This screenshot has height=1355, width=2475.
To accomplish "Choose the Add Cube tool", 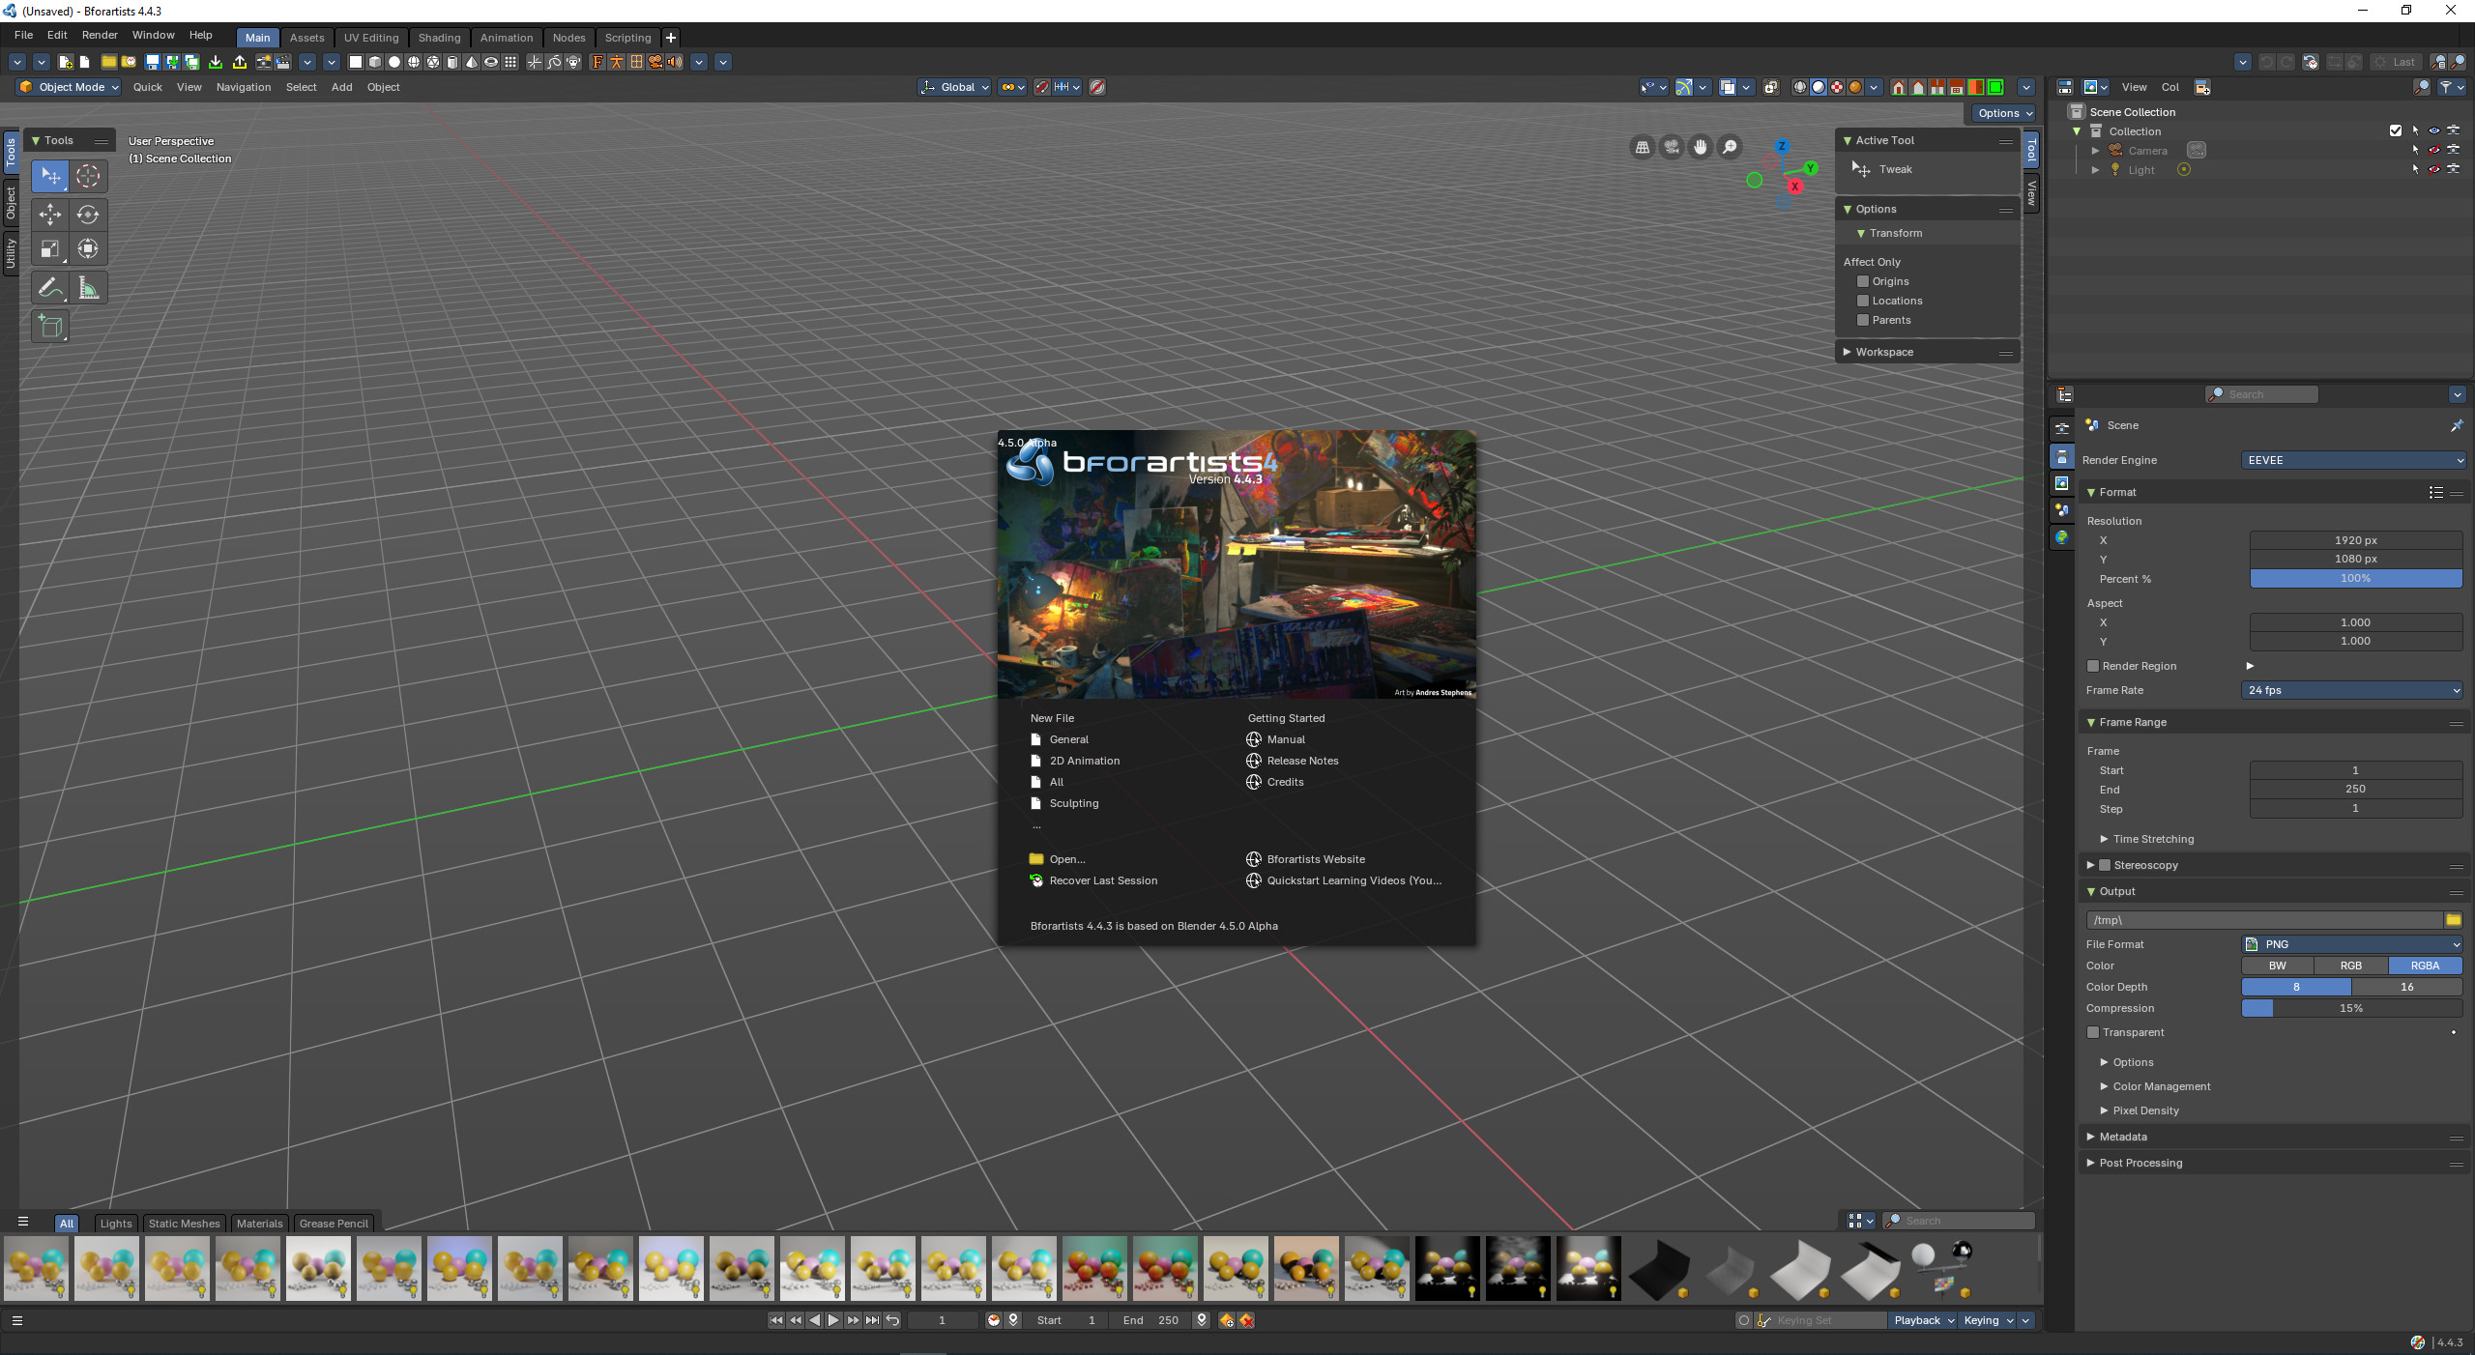I will tap(50, 327).
